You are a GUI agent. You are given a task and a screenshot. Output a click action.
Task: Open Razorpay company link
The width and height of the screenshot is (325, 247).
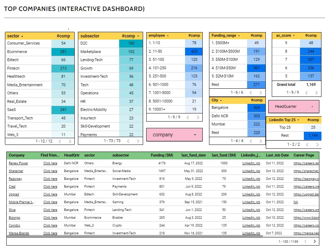click(16, 179)
